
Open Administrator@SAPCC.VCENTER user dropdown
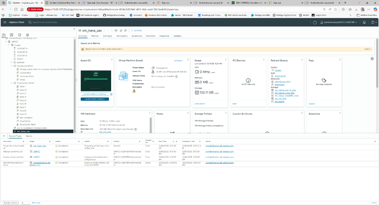pyautogui.click(x=339, y=22)
